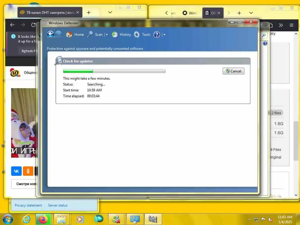Show hidden tray icons
300x225 pixels.
pos(249,219)
